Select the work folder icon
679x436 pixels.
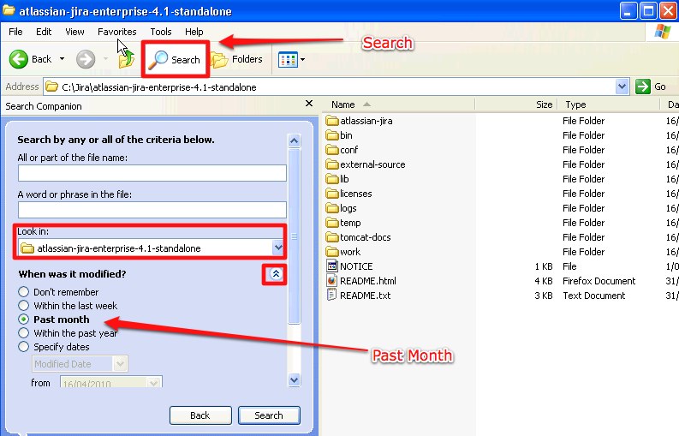[332, 252]
